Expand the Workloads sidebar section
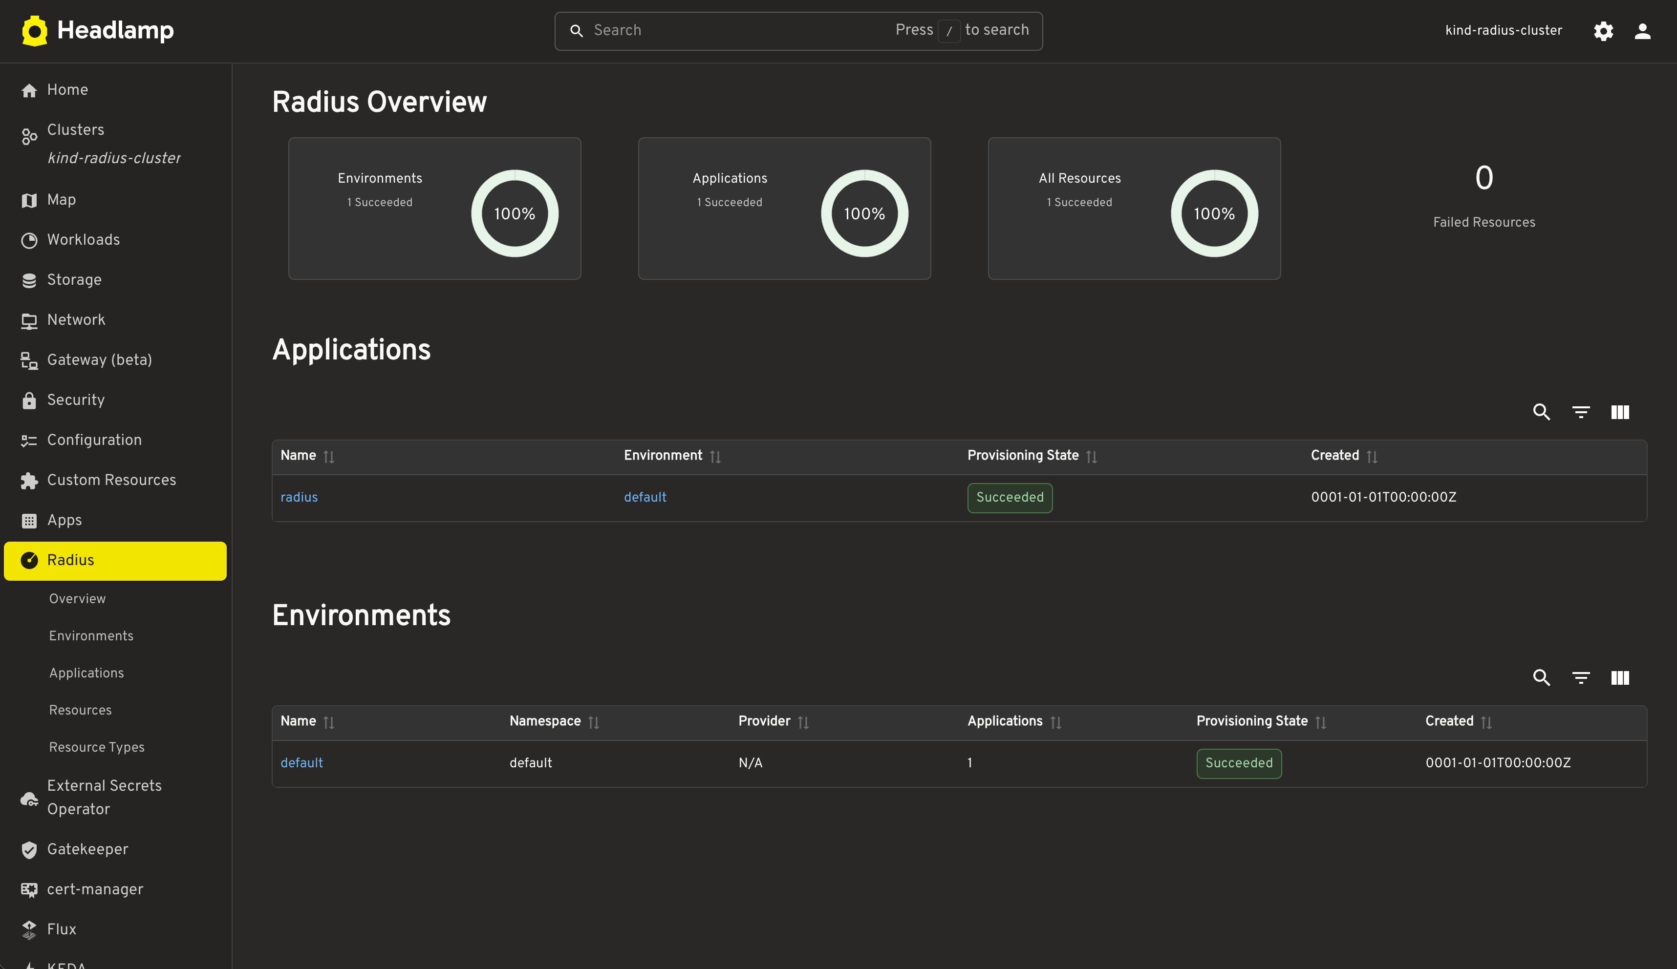The image size is (1677, 969). click(x=83, y=239)
